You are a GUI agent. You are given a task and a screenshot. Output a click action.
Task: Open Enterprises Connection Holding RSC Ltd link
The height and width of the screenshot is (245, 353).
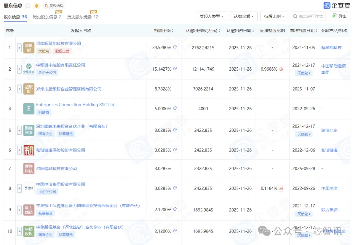(75, 104)
